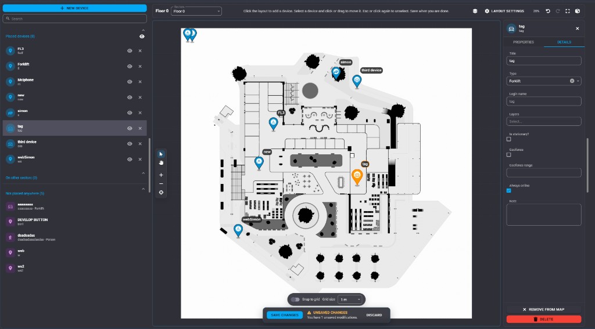The height and width of the screenshot is (329, 595).
Task: Click the Note text area
Action: [544, 215]
